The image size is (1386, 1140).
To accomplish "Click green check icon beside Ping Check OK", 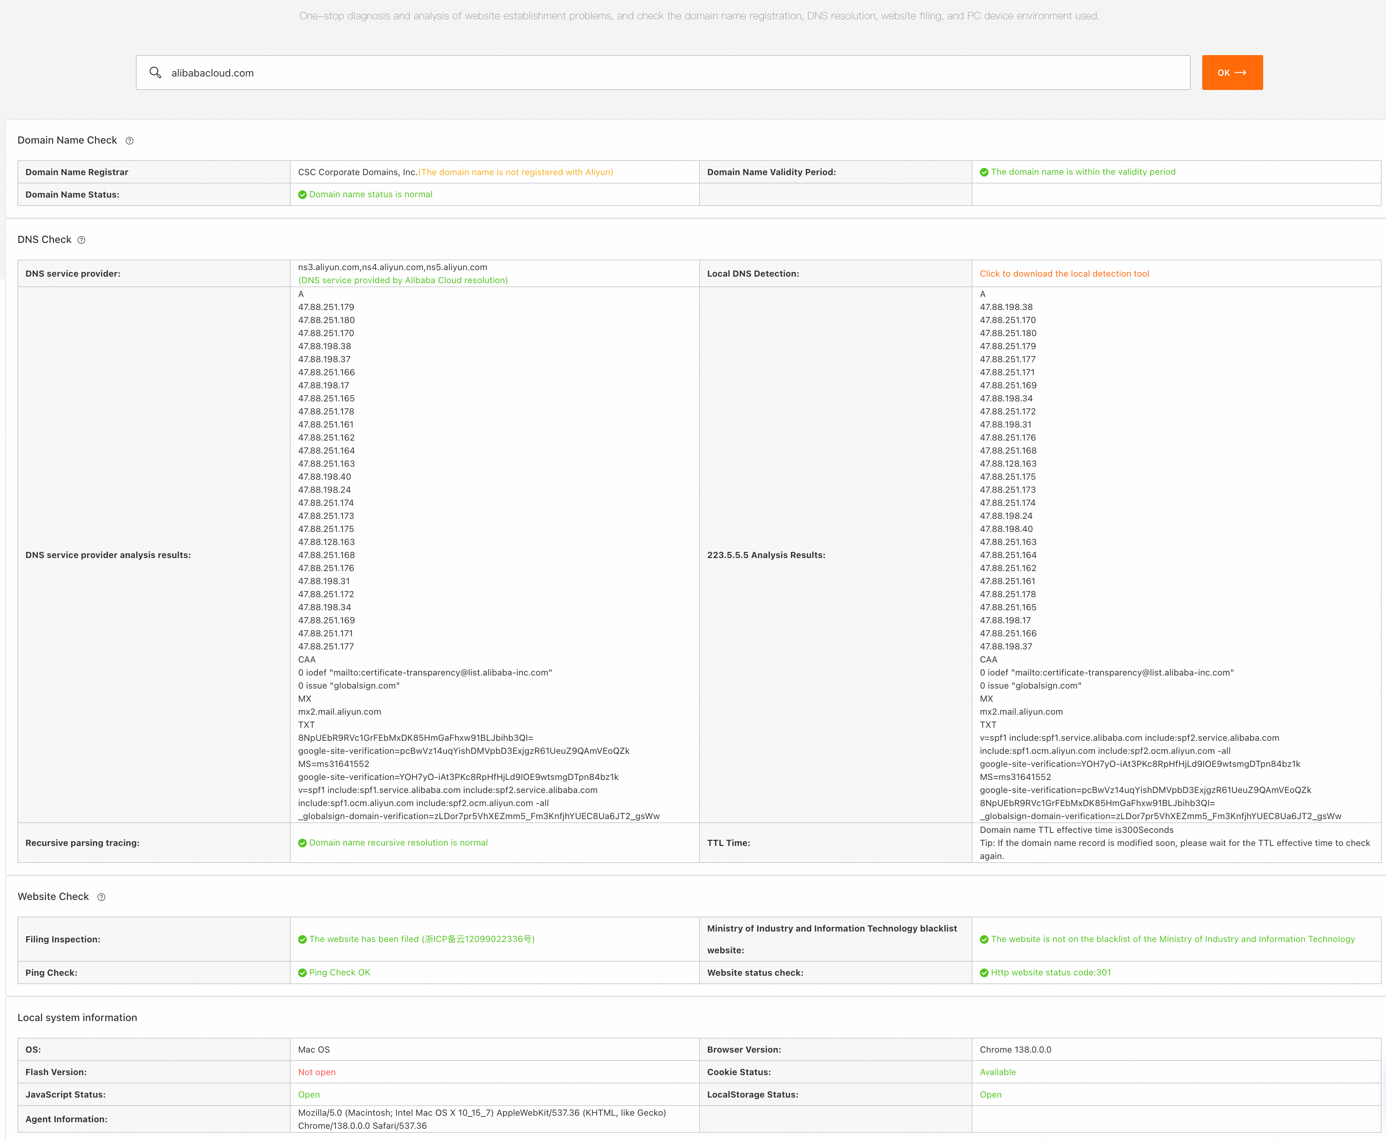I will pos(303,972).
